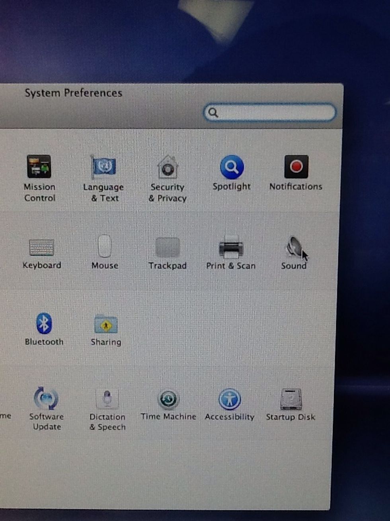The image size is (390, 521).
Task: Click the Spotlight preferences icon
Action: coord(232,167)
